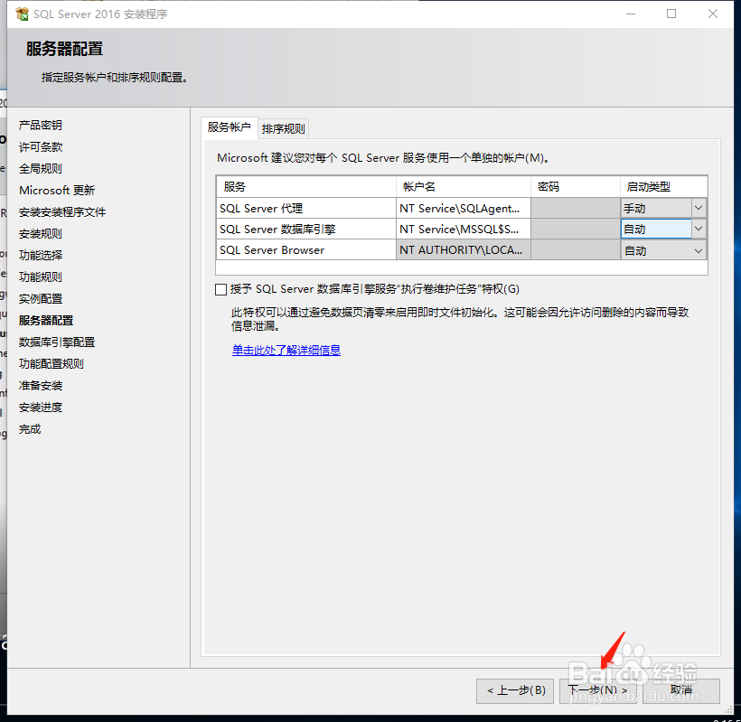Maximize the SQL Server 2016 setup window
The width and height of the screenshot is (741, 722).
coord(671,14)
